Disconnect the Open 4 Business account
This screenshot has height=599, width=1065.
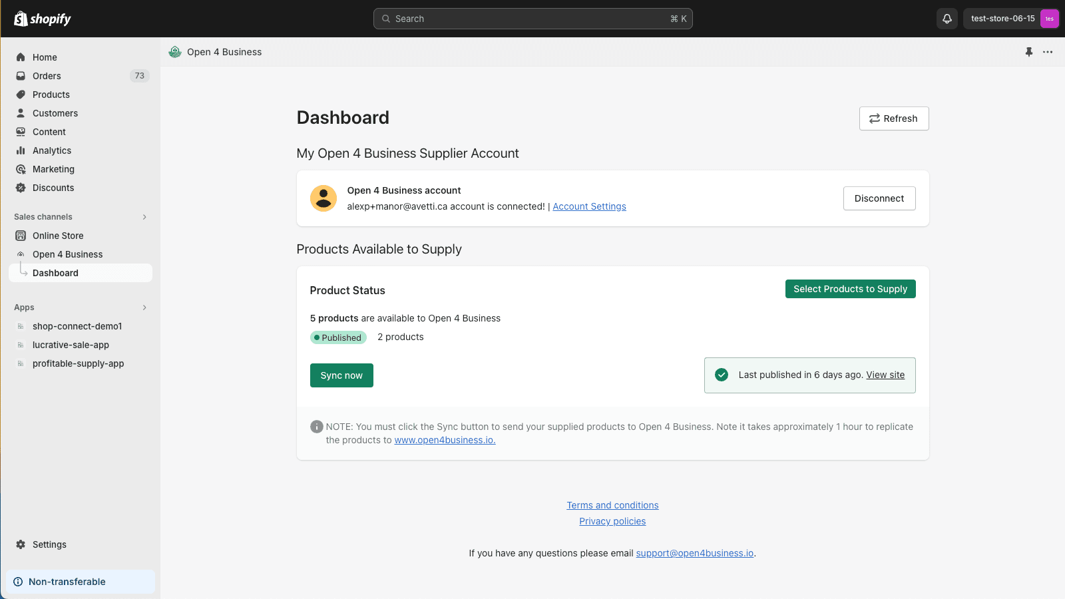pyautogui.click(x=879, y=198)
